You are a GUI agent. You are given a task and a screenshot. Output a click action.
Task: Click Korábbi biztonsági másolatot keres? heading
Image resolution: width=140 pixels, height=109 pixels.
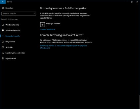point(62,35)
